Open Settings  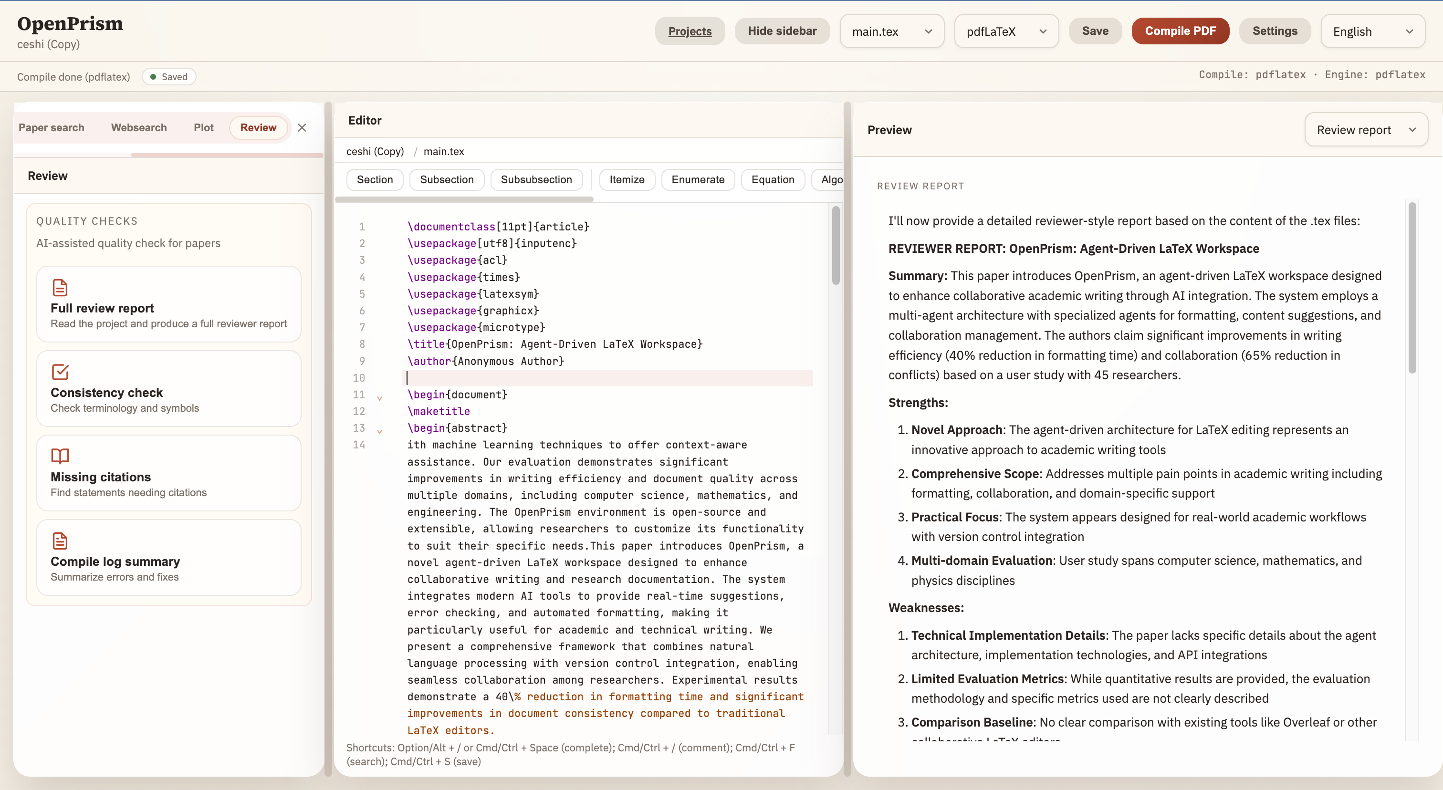[x=1275, y=31]
